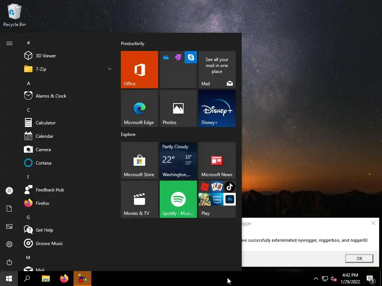Open Mail entry in app list
Image resolution: width=382 pixels, height=286 pixels.
[x=68, y=268]
